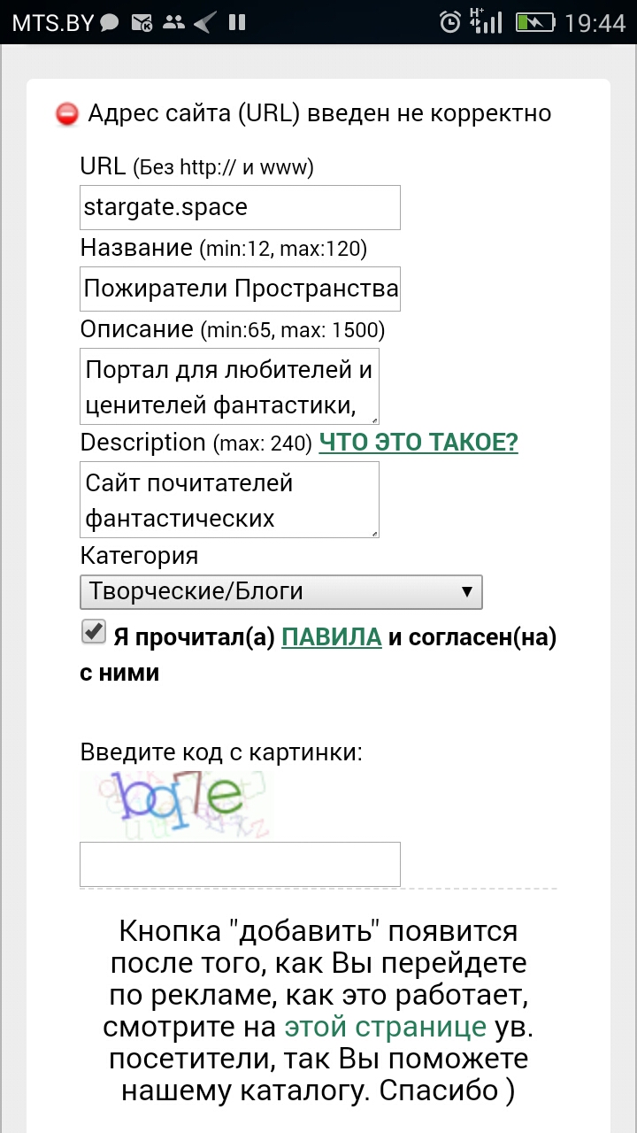Focus the URL field containing stargate.space
Viewport: 637px width, 1133px height.
pos(240,207)
